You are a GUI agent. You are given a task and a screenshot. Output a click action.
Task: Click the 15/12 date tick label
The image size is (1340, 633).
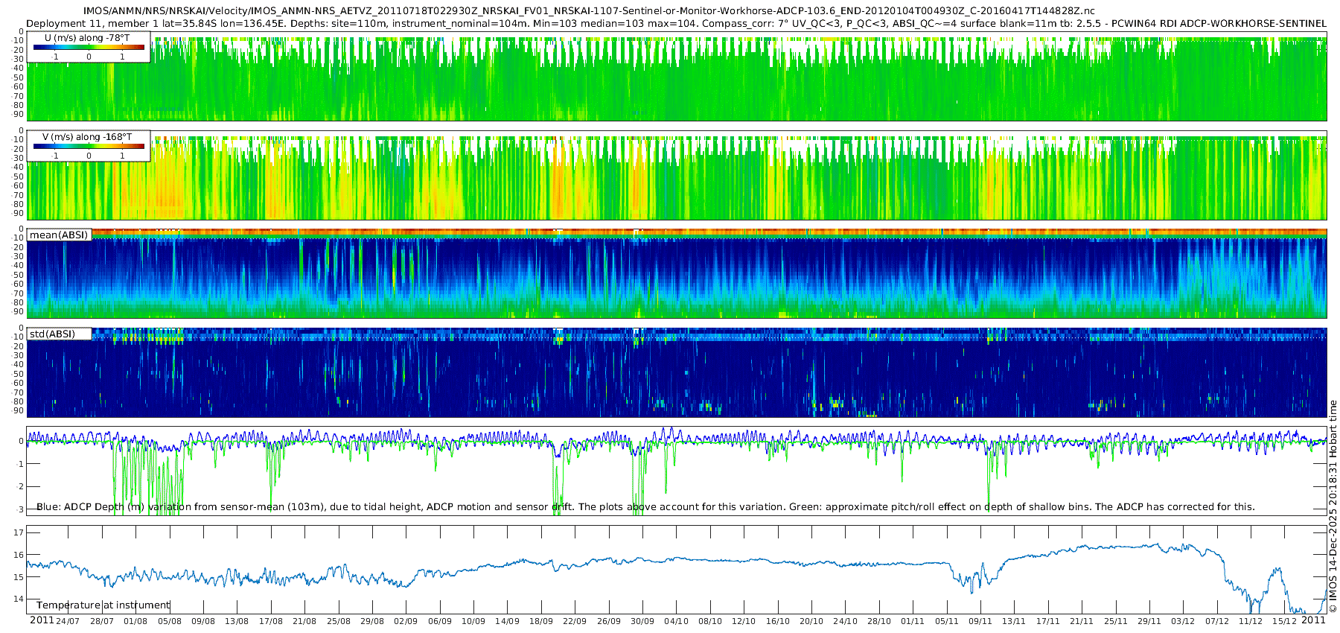click(1284, 621)
